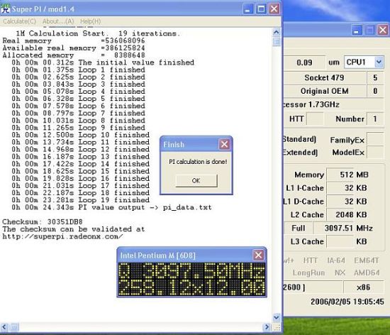The height and width of the screenshot is (335, 390).
Task: Click the Loop 19 finished line
Action: [80, 200]
